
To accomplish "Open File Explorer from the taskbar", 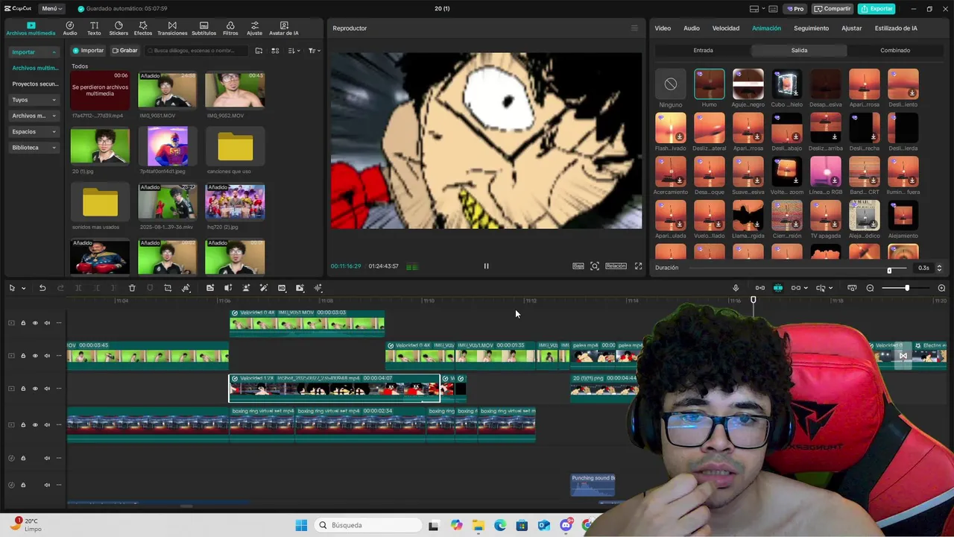I will (x=478, y=525).
